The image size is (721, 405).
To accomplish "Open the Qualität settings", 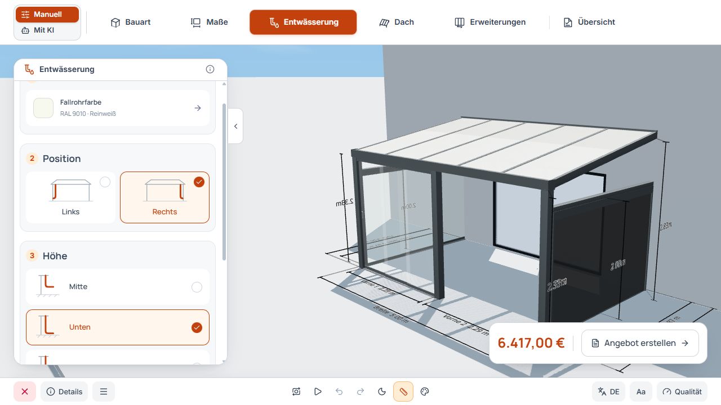I will pyautogui.click(x=682, y=391).
